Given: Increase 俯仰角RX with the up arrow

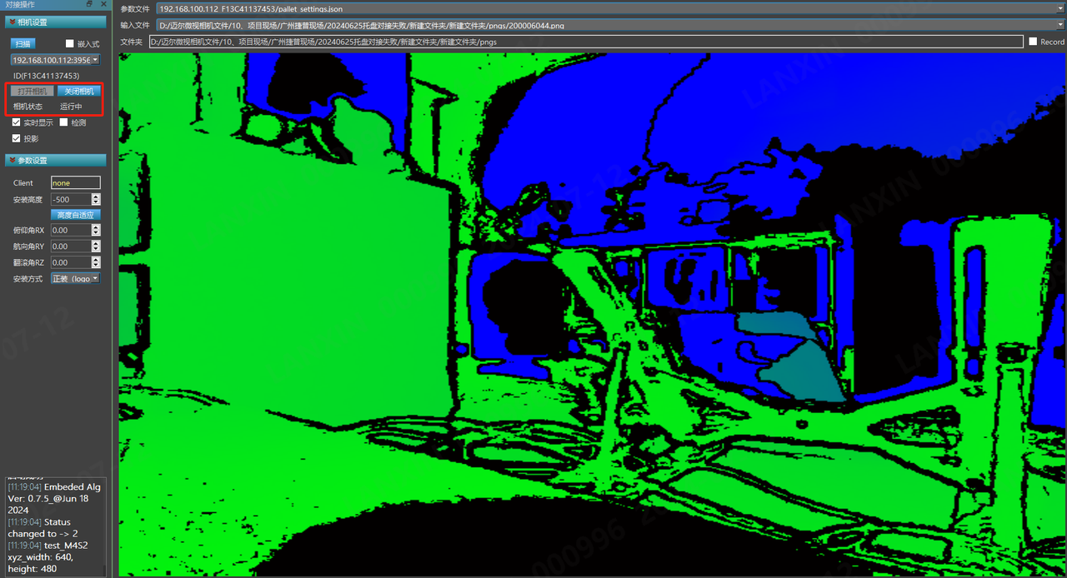Looking at the screenshot, I should pyautogui.click(x=96, y=228).
